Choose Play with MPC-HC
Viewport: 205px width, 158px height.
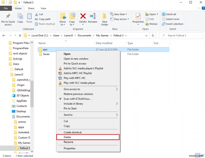pos(88,78)
